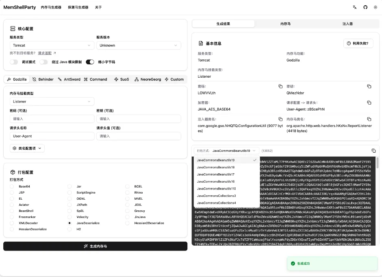Copy the 密码 value LOWVVLth
The height and width of the screenshot is (277, 382).
pos(280,86)
